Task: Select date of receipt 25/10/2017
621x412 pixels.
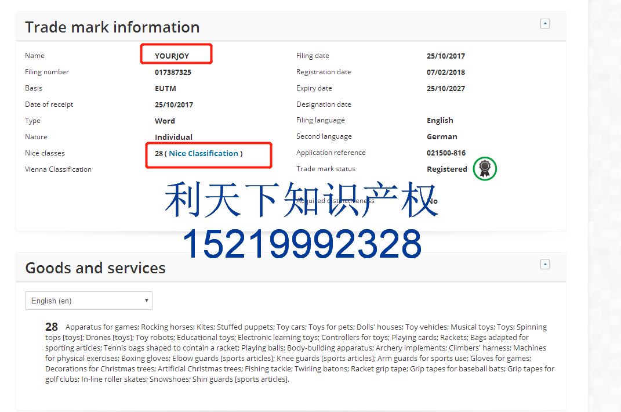Action: point(174,104)
